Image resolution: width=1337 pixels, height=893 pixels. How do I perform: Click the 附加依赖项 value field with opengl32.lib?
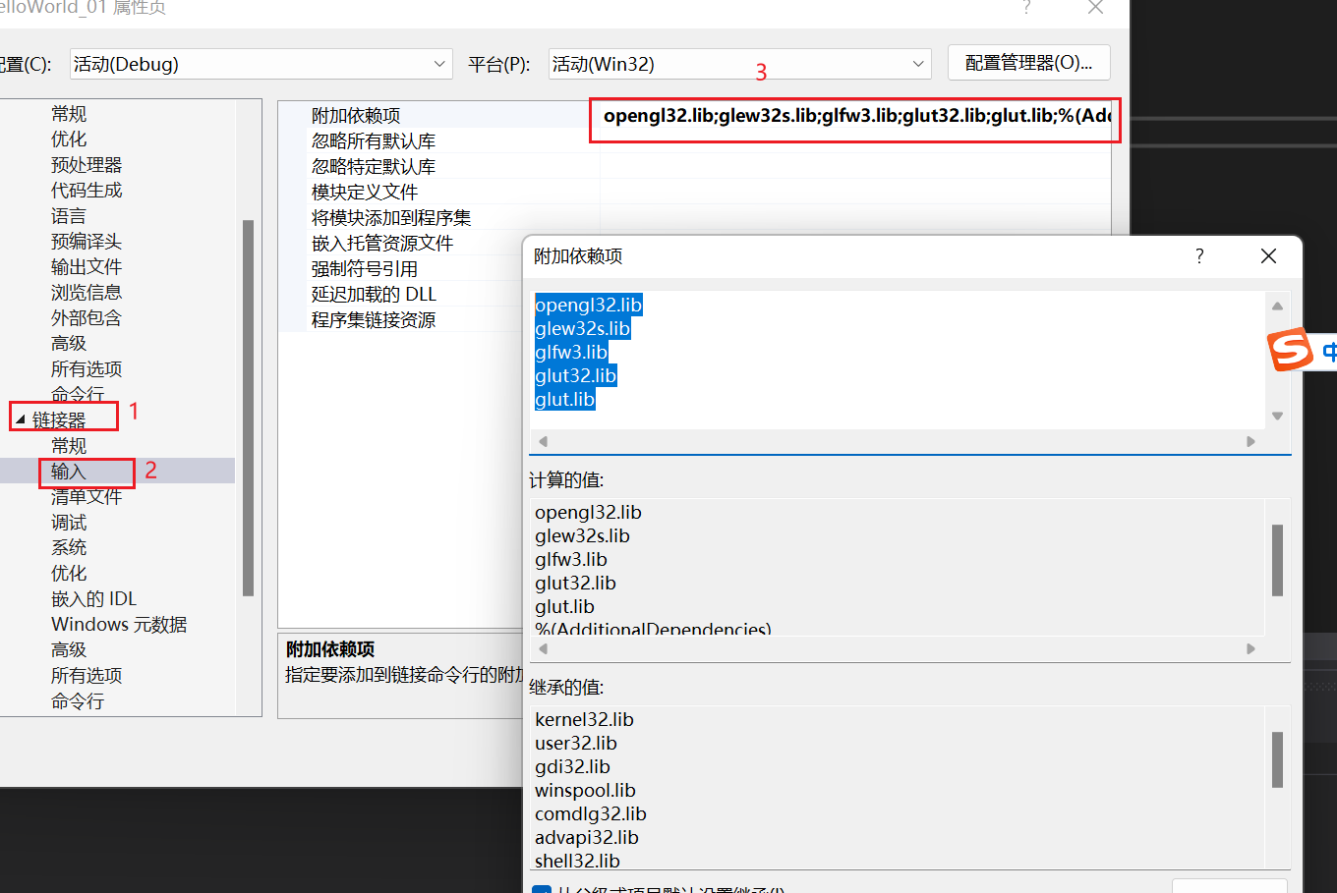[x=855, y=116]
